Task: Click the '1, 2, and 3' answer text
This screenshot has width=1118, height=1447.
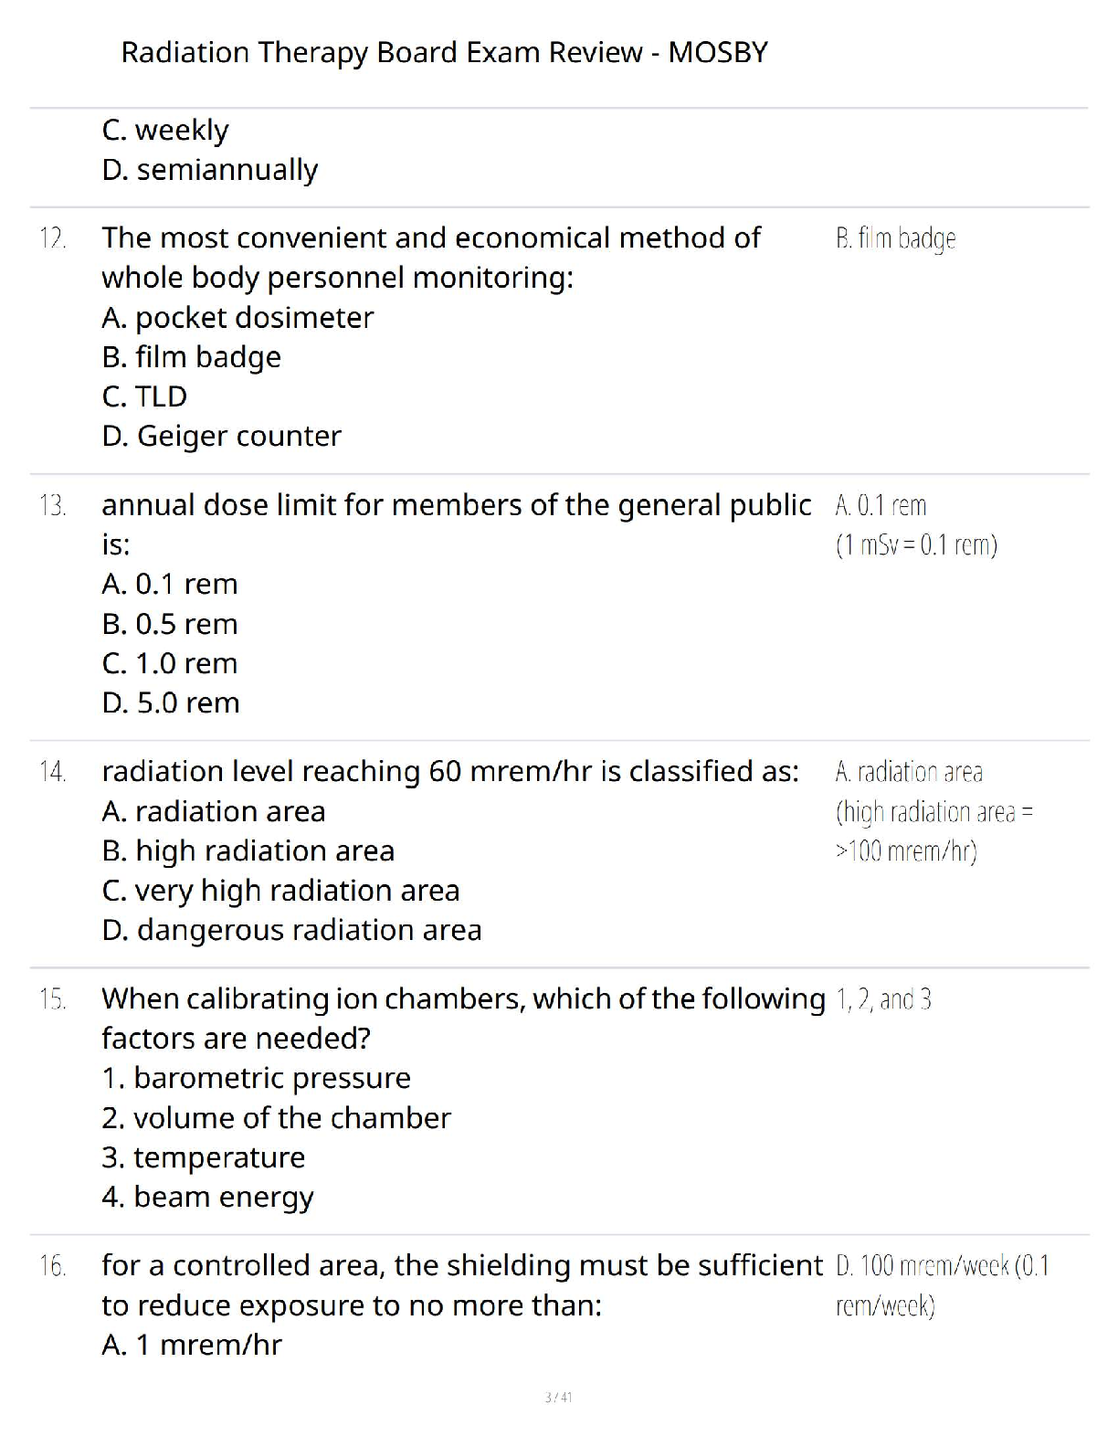Action: [883, 999]
